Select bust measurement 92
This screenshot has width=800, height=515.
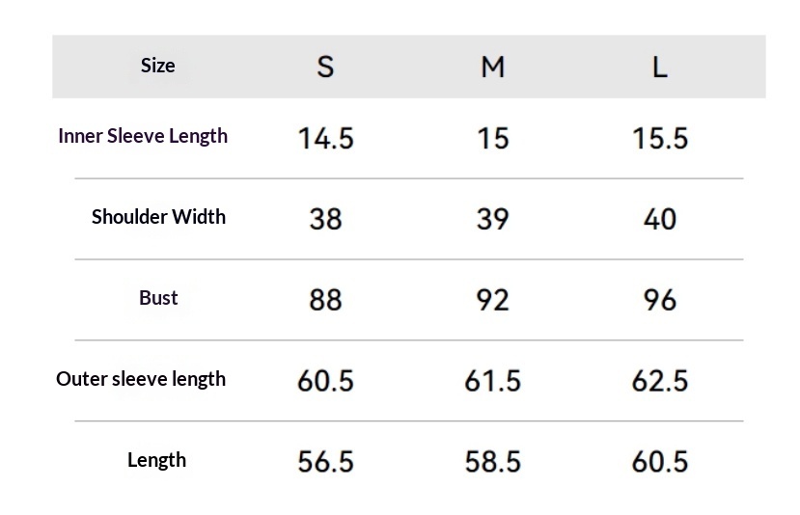[492, 300]
